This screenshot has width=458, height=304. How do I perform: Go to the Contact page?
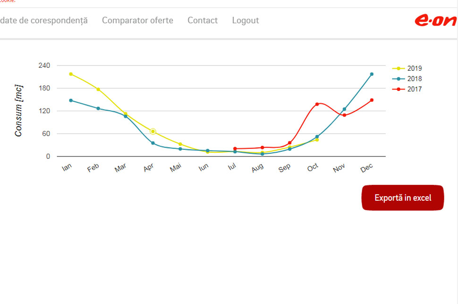[203, 20]
